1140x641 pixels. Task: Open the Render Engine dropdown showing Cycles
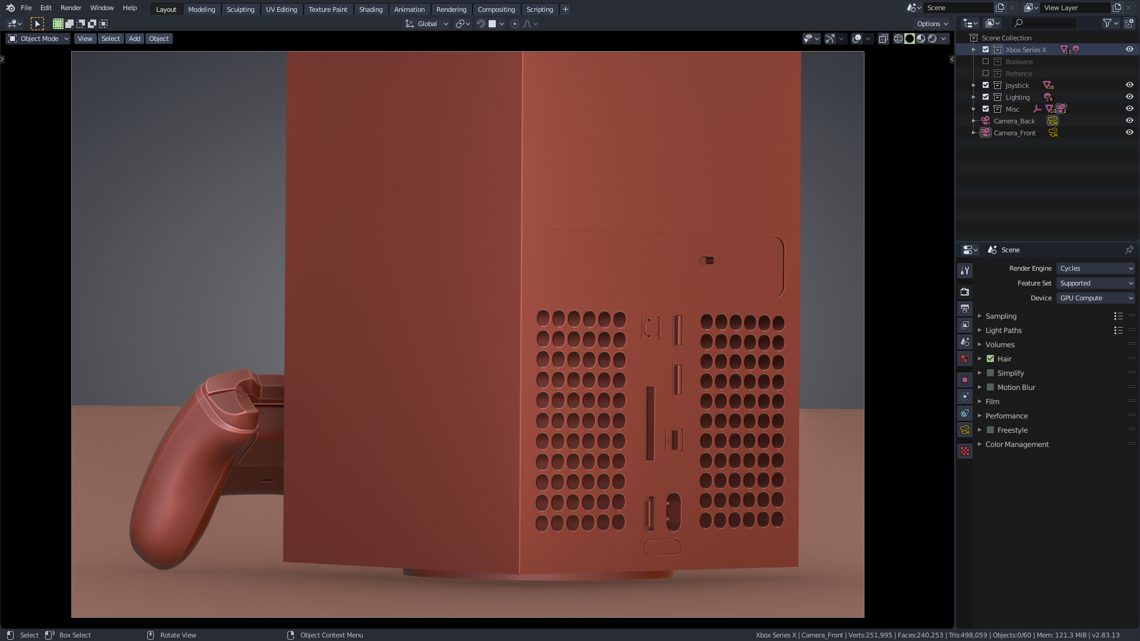[x=1095, y=268]
